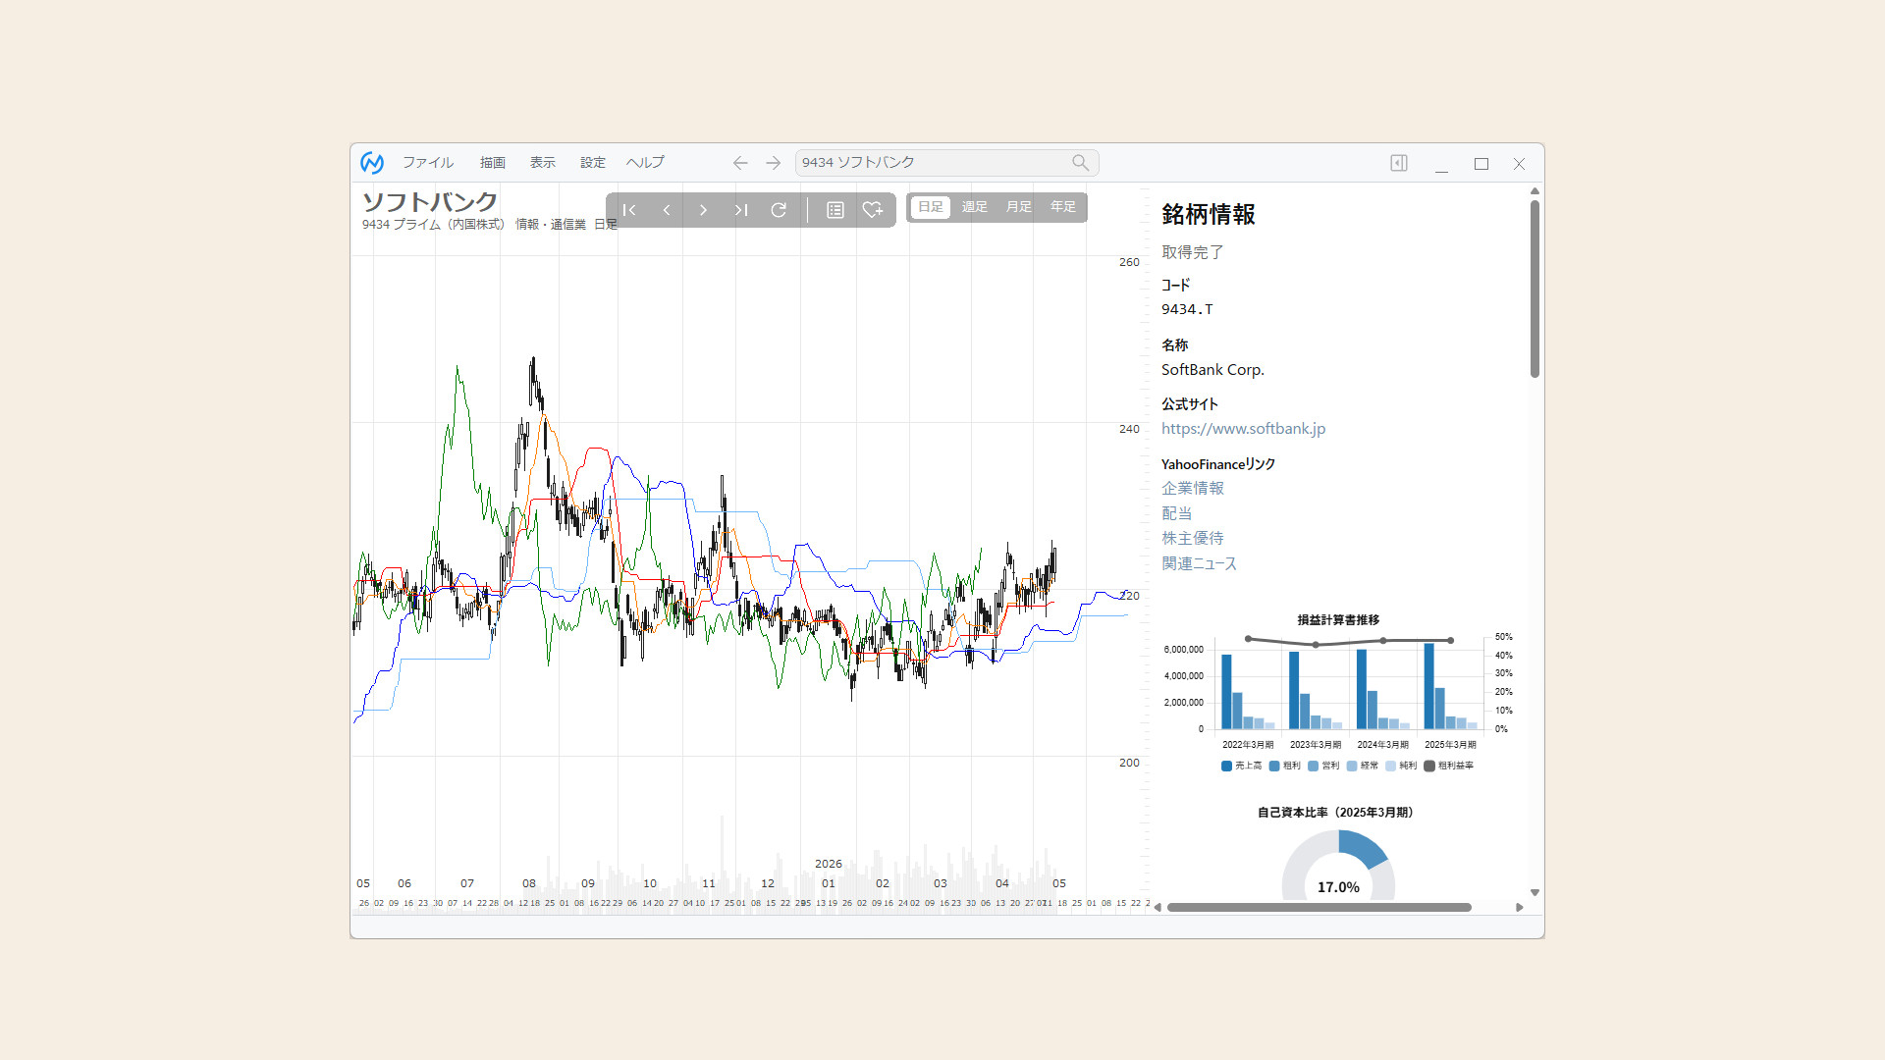
Task: Click the 260 price axis label
Action: (1129, 263)
